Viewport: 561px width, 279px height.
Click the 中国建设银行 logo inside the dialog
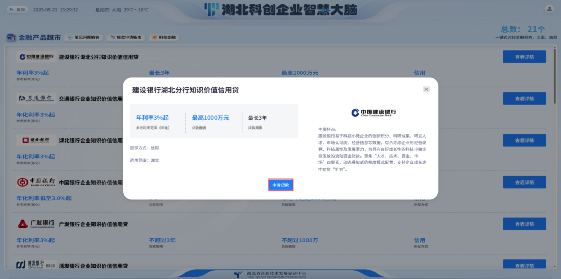point(373,113)
